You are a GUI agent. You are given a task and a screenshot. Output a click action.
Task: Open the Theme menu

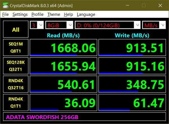pyautogui.click(x=54, y=14)
